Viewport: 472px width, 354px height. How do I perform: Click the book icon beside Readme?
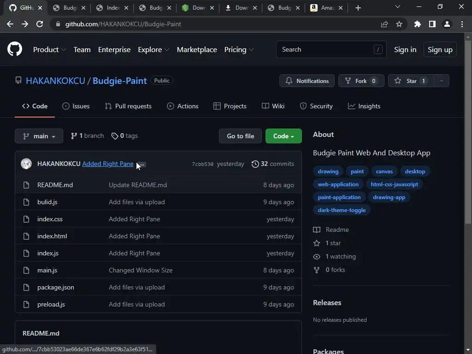coord(316,230)
